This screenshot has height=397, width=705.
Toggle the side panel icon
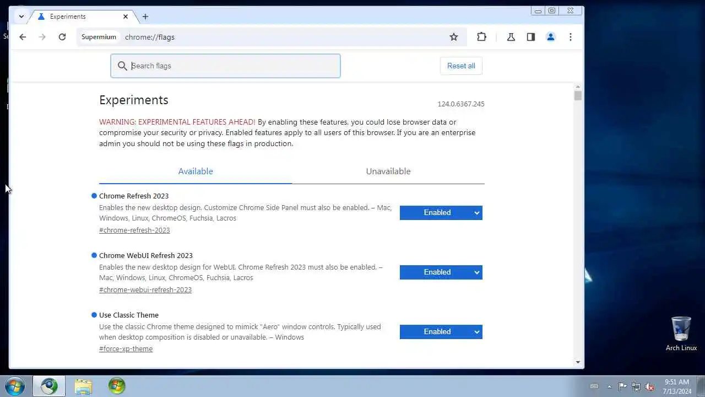(531, 37)
